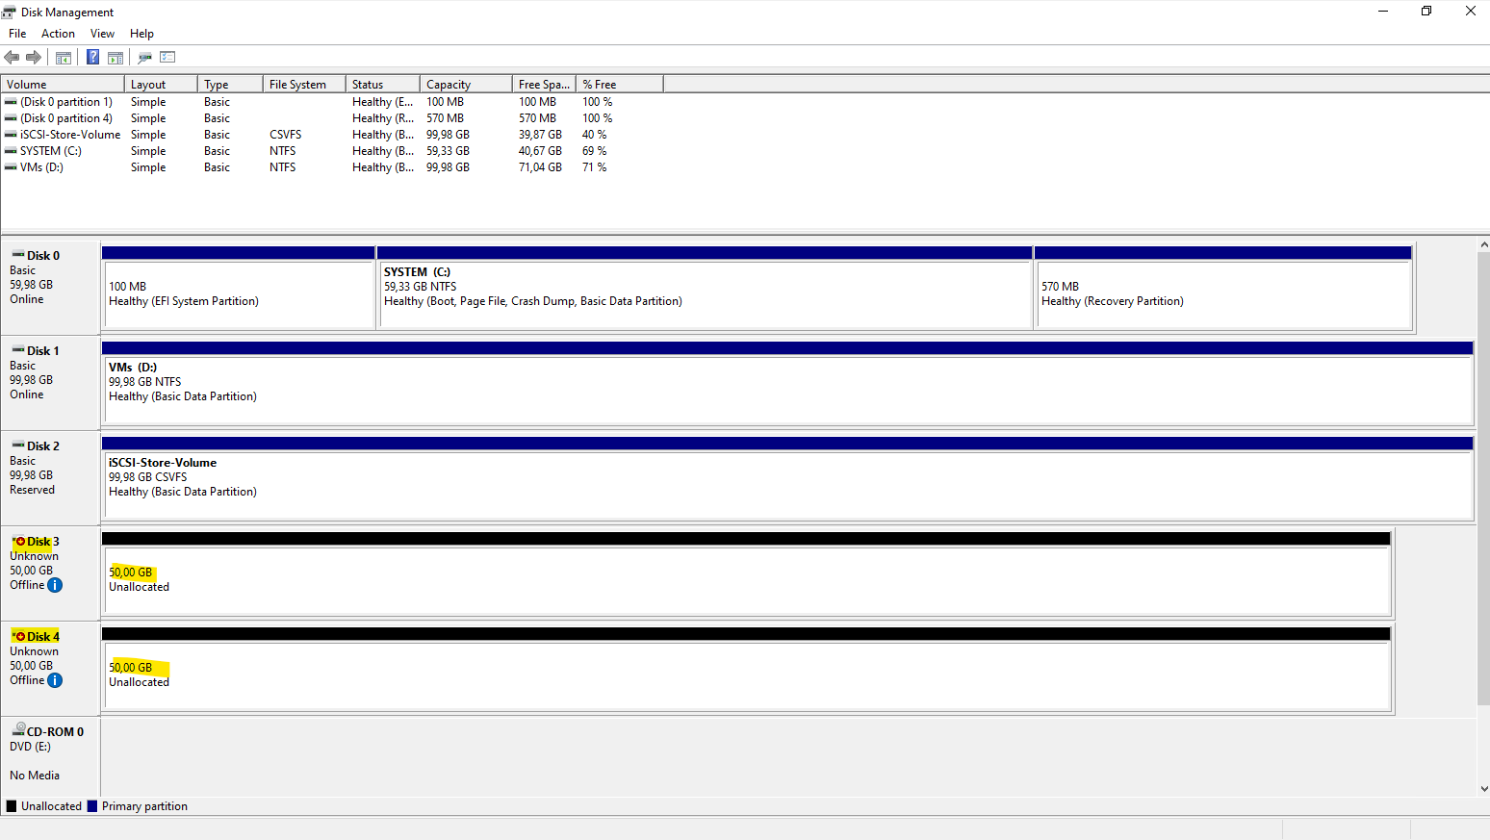1490x840 pixels.
Task: Click the CSVFS file system cell
Action: point(286,135)
